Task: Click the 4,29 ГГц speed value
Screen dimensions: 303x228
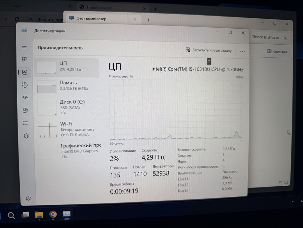Action: click(x=153, y=157)
